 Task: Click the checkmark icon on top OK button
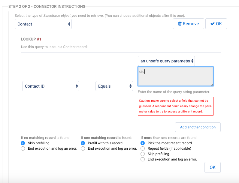click(212, 24)
